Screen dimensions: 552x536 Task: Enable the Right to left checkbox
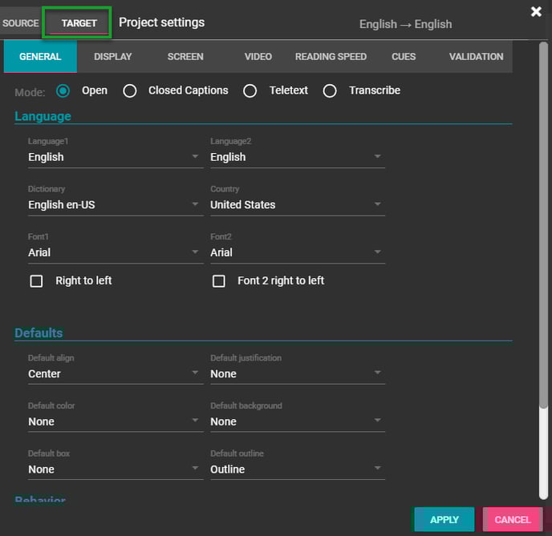(36, 281)
